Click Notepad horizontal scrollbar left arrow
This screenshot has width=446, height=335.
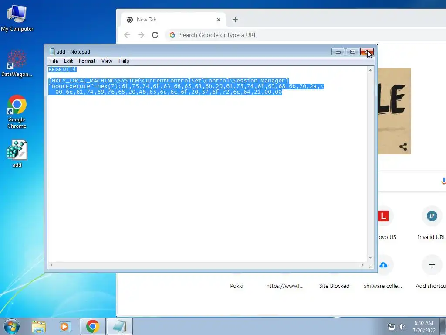pyautogui.click(x=51, y=265)
